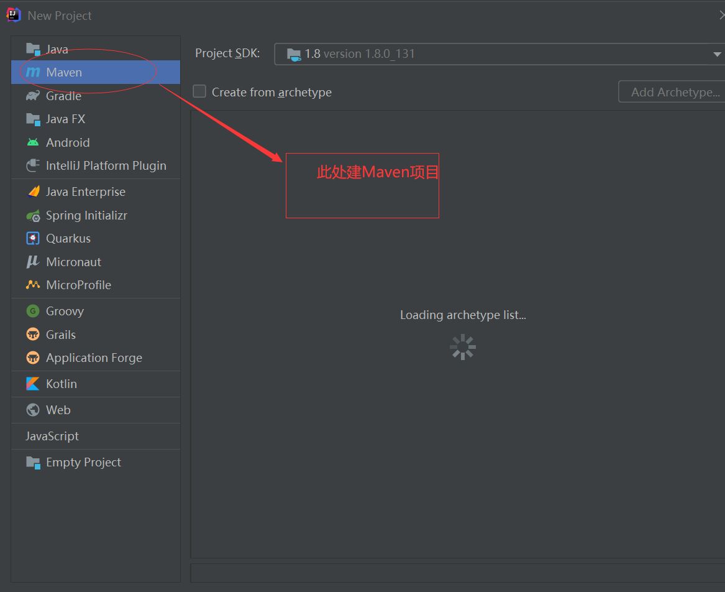
Task: Select Java FX from the list
Action: click(x=65, y=119)
